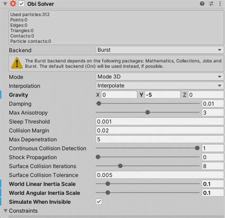Click the Simulate When Invisible label

click(x=40, y=202)
